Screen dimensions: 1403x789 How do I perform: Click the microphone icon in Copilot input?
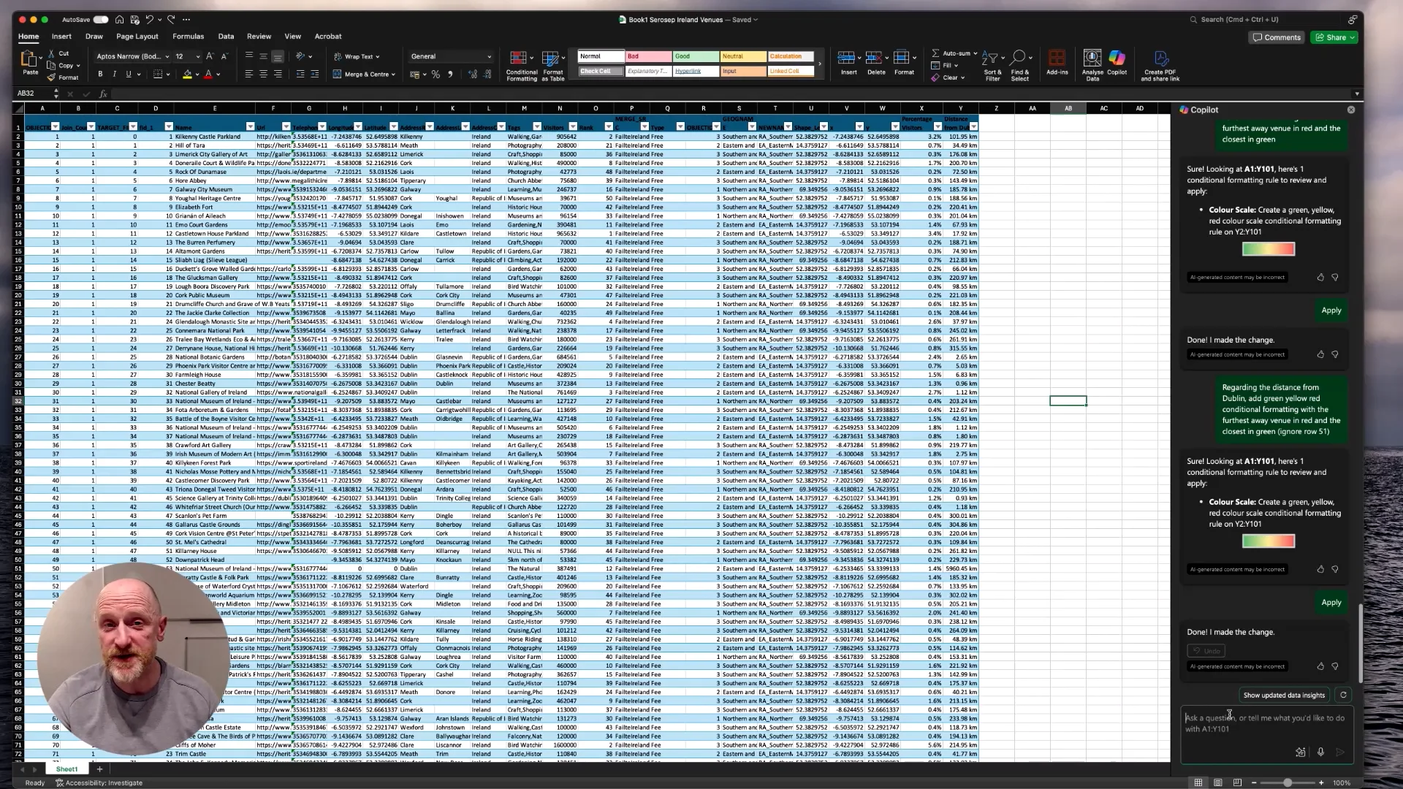pos(1320,752)
